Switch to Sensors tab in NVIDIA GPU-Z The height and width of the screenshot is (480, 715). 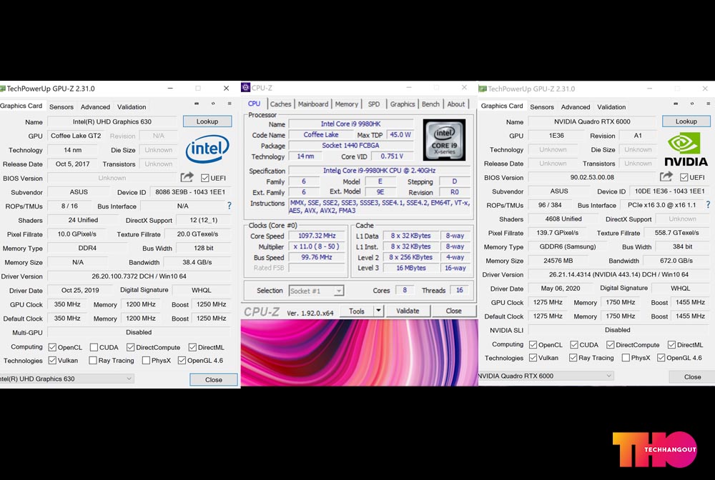tap(542, 106)
